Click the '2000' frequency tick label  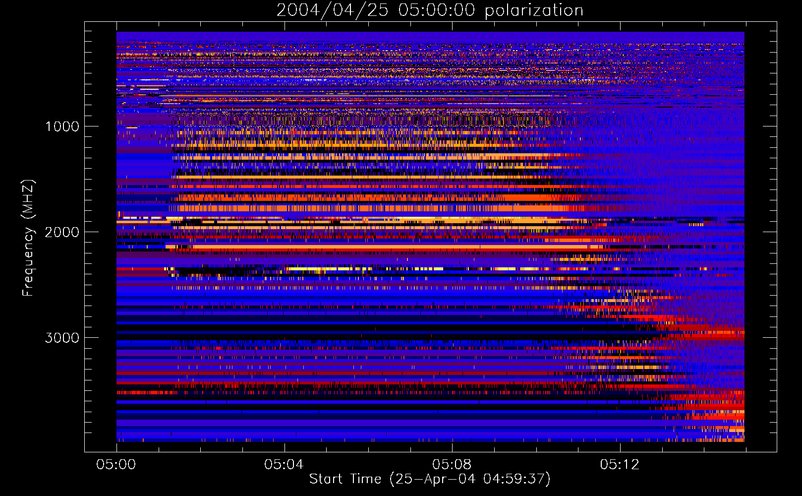[62, 232]
